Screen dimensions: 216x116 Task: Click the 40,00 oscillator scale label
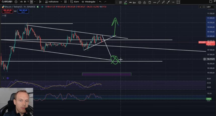click(x=209, y=87)
